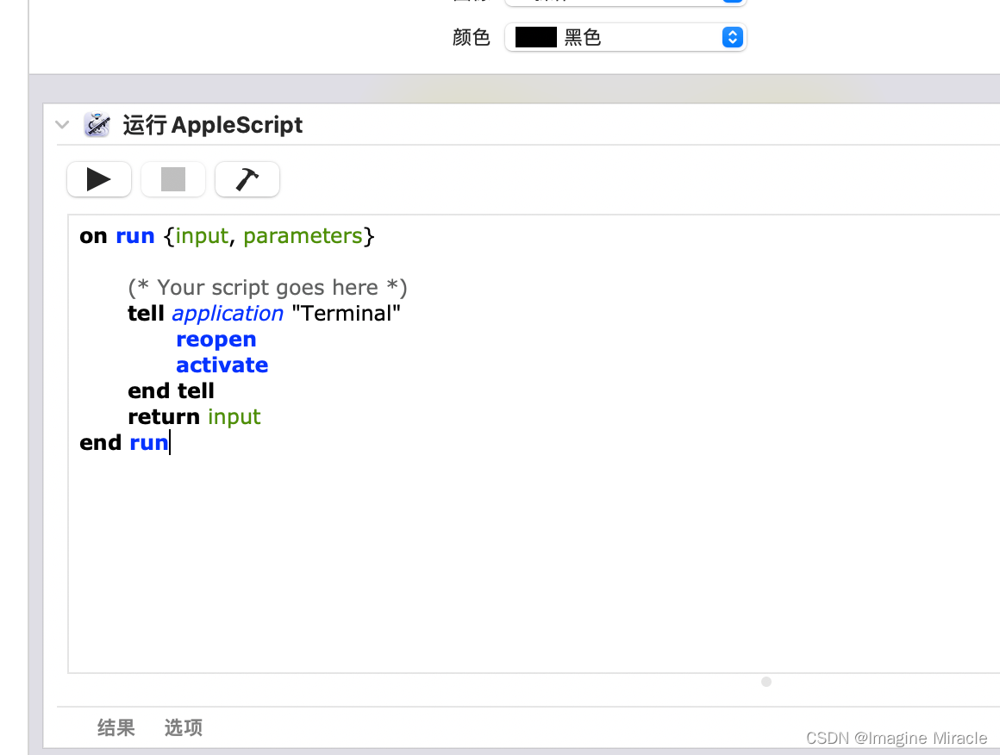The image size is (1000, 755).
Task: Click the black color swatch
Action: pos(535,38)
